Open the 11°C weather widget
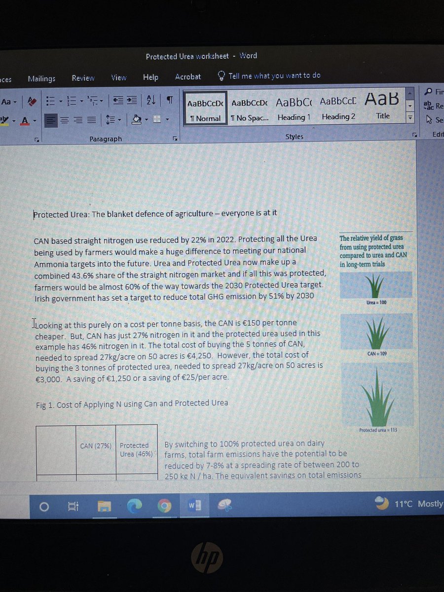This screenshot has width=444, height=592. (408, 504)
